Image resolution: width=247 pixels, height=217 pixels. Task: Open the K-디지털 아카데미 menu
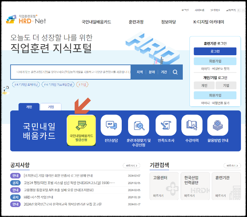pyautogui.click(x=209, y=22)
